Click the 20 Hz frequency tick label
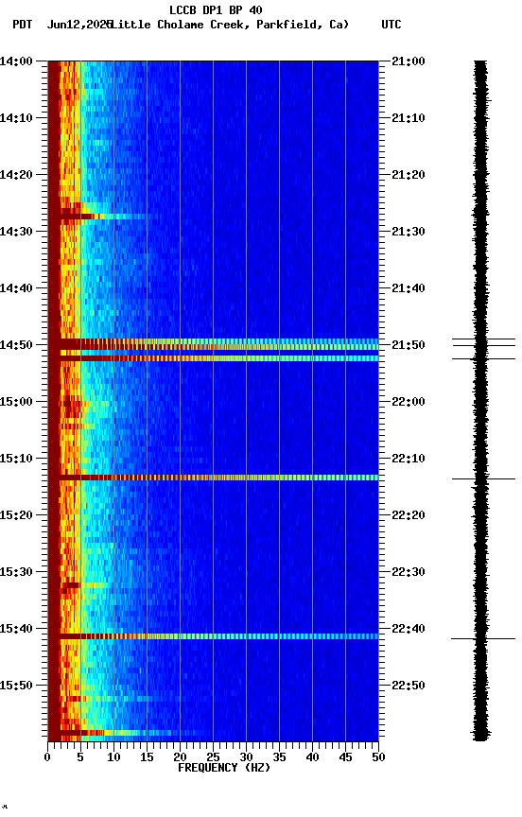The image size is (522, 817). [180, 757]
